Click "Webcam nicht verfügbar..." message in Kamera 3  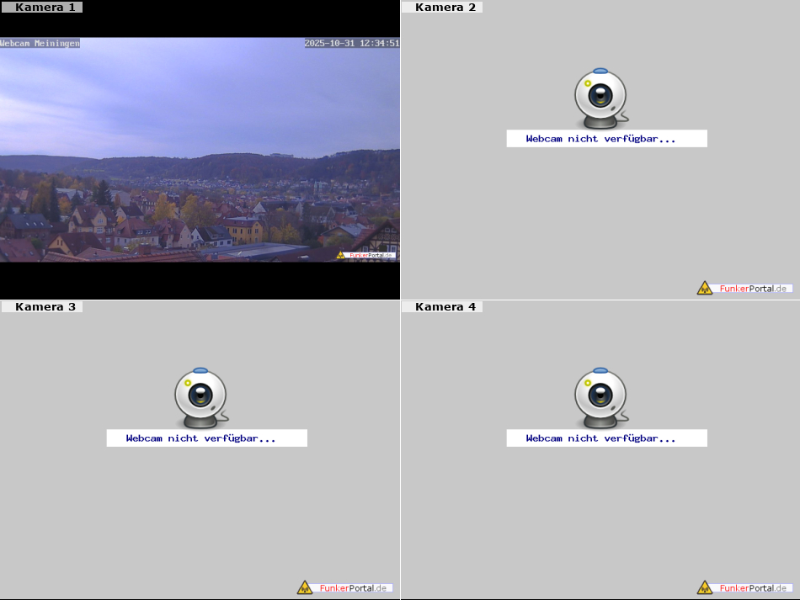click(200, 438)
